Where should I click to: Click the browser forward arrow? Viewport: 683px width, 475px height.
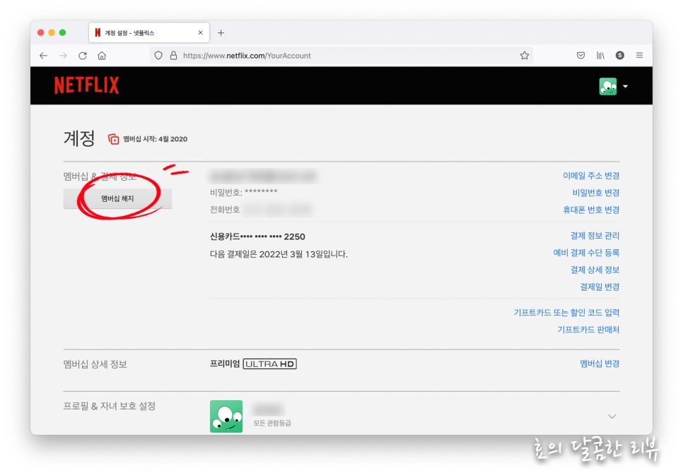pos(63,56)
